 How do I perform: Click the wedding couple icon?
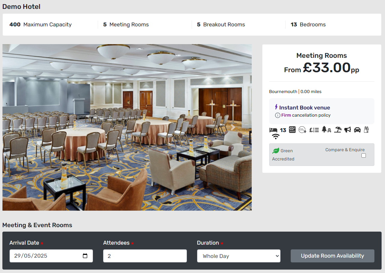(366, 129)
